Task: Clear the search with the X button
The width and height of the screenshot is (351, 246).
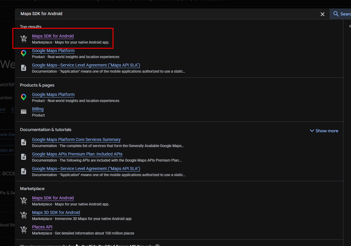Action: (x=323, y=14)
